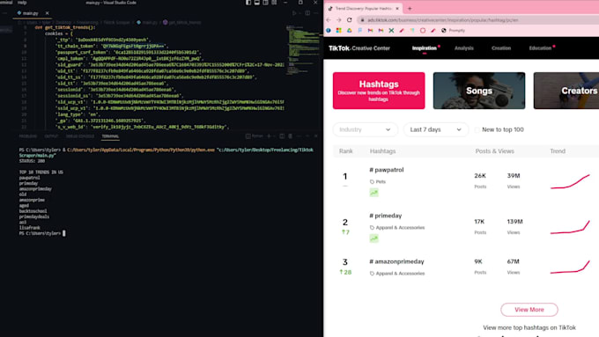Image resolution: width=599 pixels, height=337 pixels.
Task: Expand the Industry dropdown
Action: pyautogui.click(x=365, y=129)
